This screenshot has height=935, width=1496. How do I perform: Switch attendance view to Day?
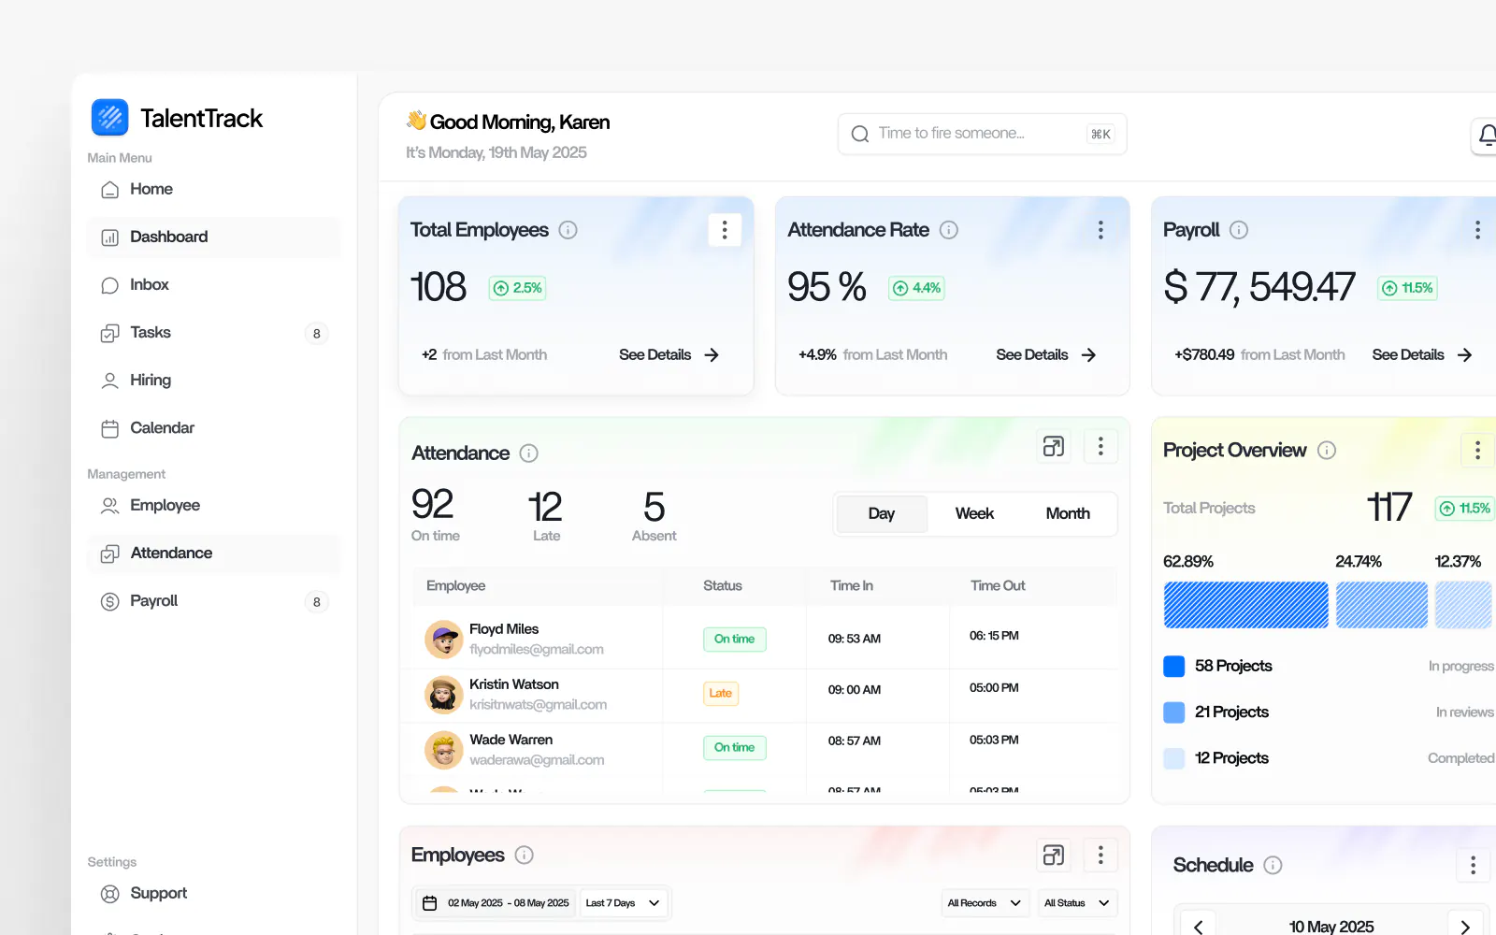[x=881, y=514]
